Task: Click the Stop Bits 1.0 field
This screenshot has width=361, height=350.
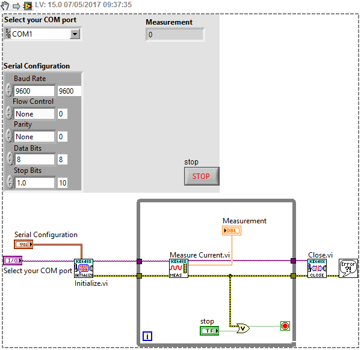Action: click(35, 183)
